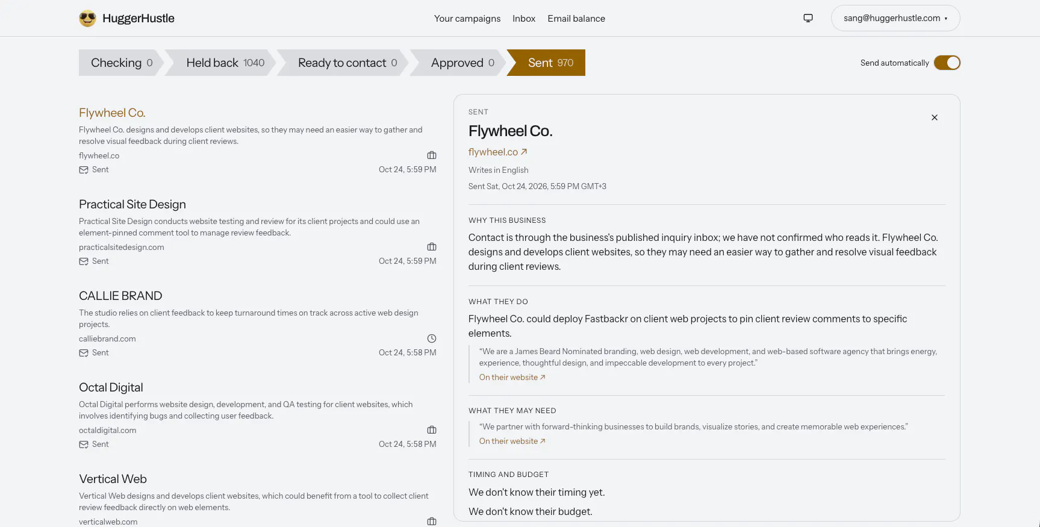Click the calliebrand.com domain text
This screenshot has width=1040, height=527.
click(x=107, y=339)
